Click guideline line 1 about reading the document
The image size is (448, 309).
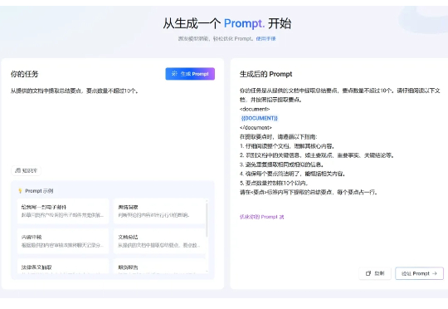coord(287,146)
